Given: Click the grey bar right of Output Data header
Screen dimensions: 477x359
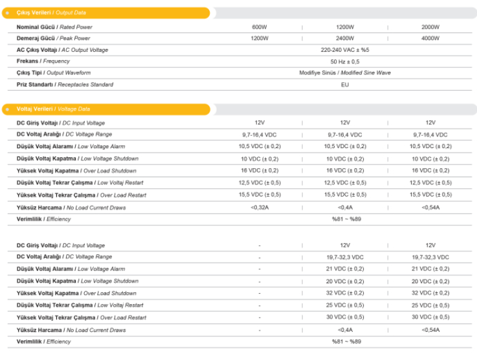Looking at the screenshot, I should [x=343, y=13].
